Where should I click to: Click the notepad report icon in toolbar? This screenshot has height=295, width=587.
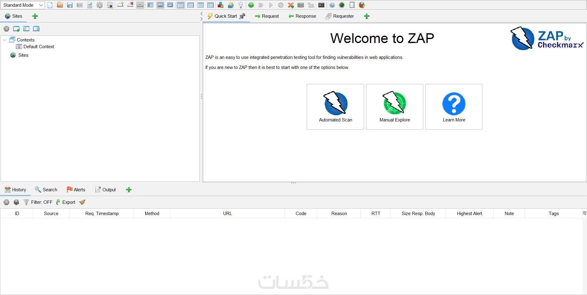[352, 5]
